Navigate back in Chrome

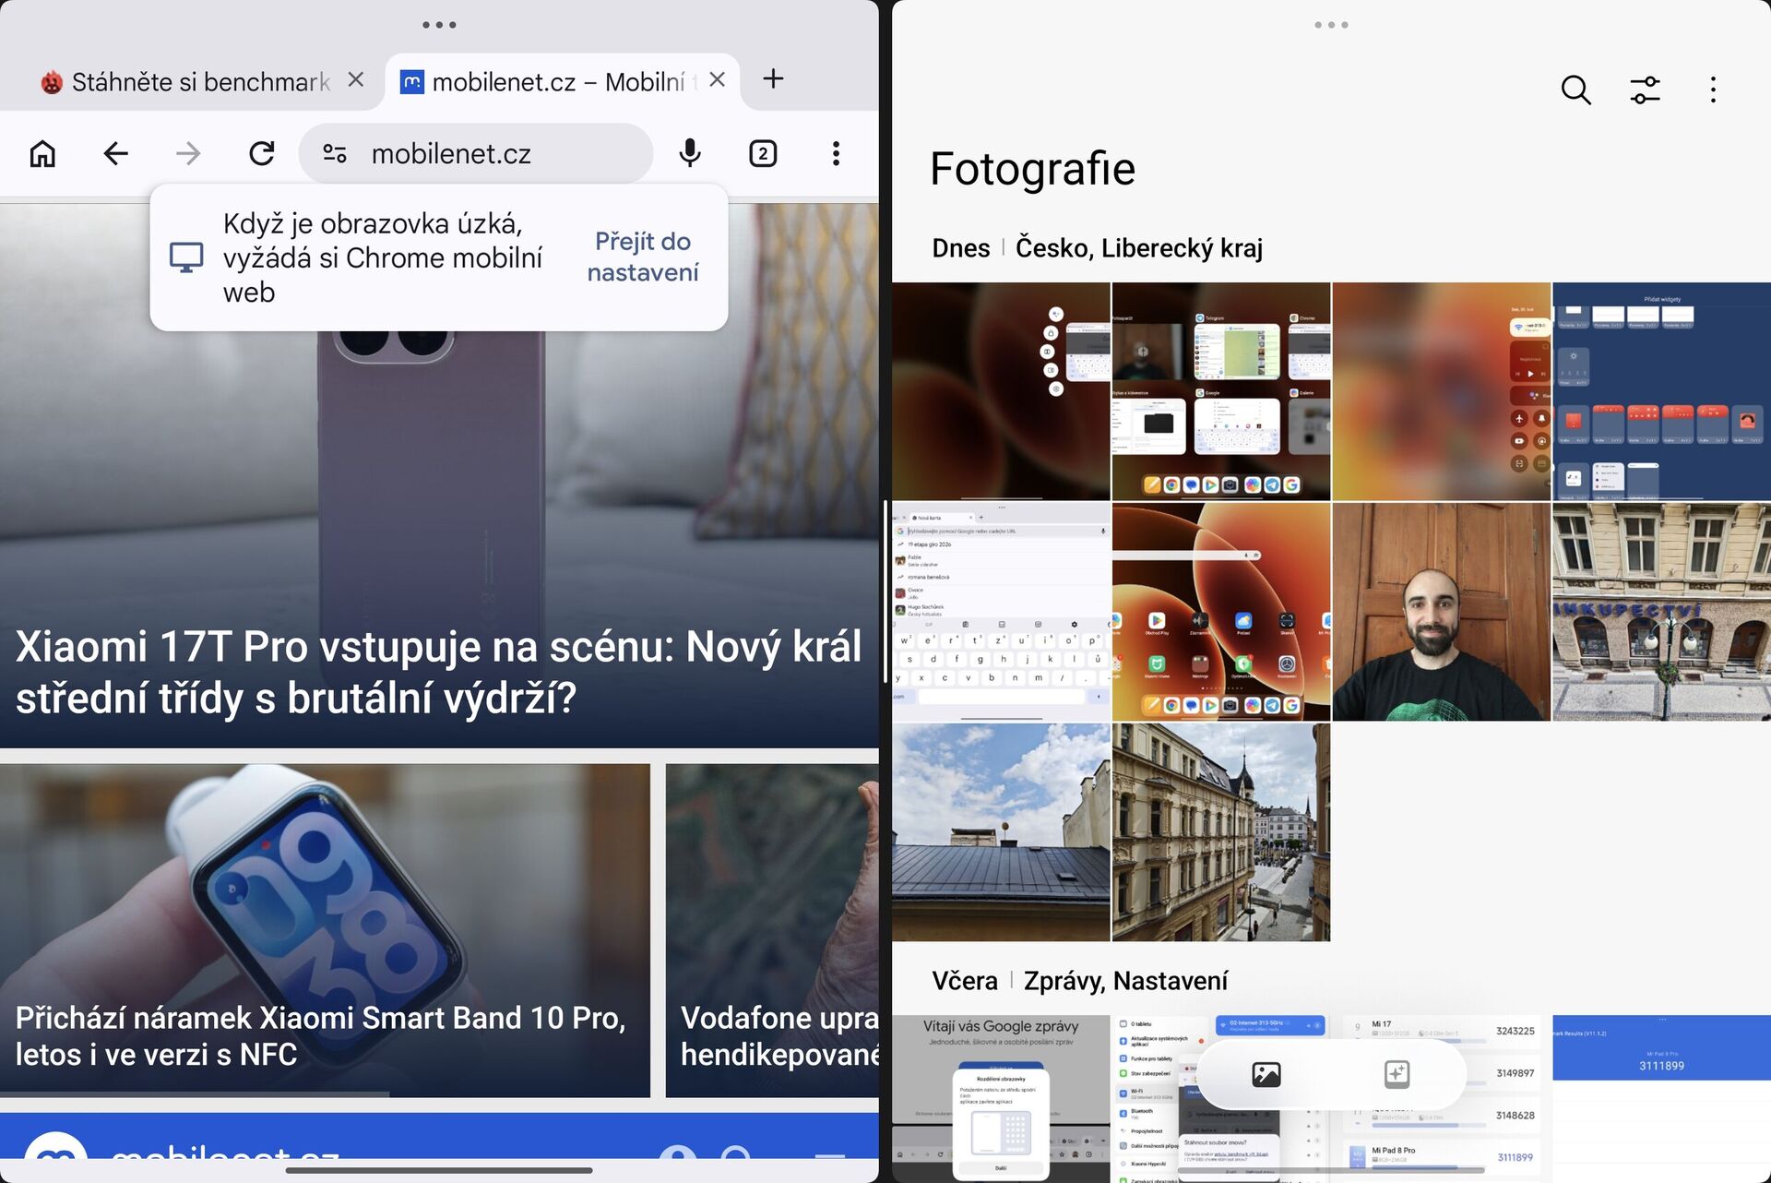pos(115,153)
